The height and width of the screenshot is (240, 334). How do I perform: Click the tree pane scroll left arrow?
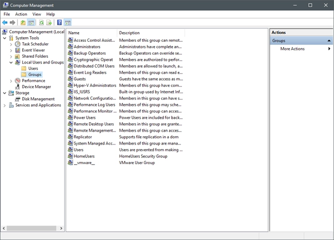click(x=4, y=228)
